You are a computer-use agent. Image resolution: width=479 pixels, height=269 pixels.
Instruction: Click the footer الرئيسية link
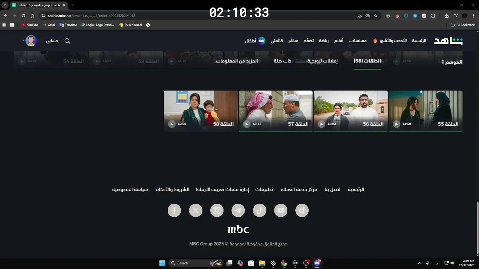[x=356, y=189]
